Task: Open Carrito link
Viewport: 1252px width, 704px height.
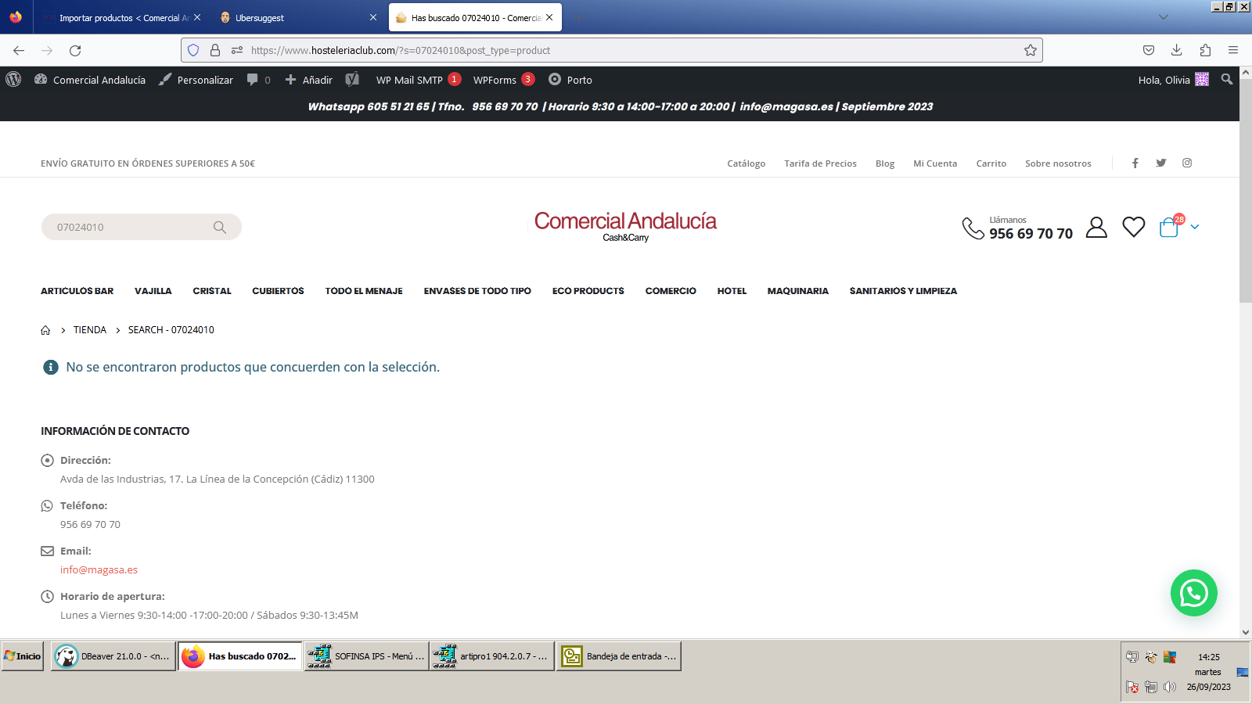Action: [991, 163]
